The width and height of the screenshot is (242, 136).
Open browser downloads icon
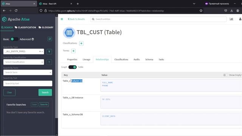[x=232, y=11]
